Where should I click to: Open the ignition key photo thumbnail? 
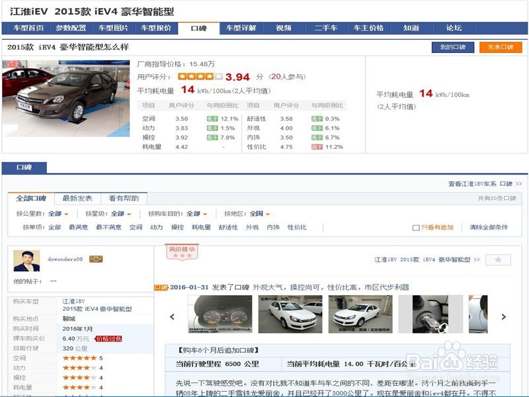click(x=430, y=314)
